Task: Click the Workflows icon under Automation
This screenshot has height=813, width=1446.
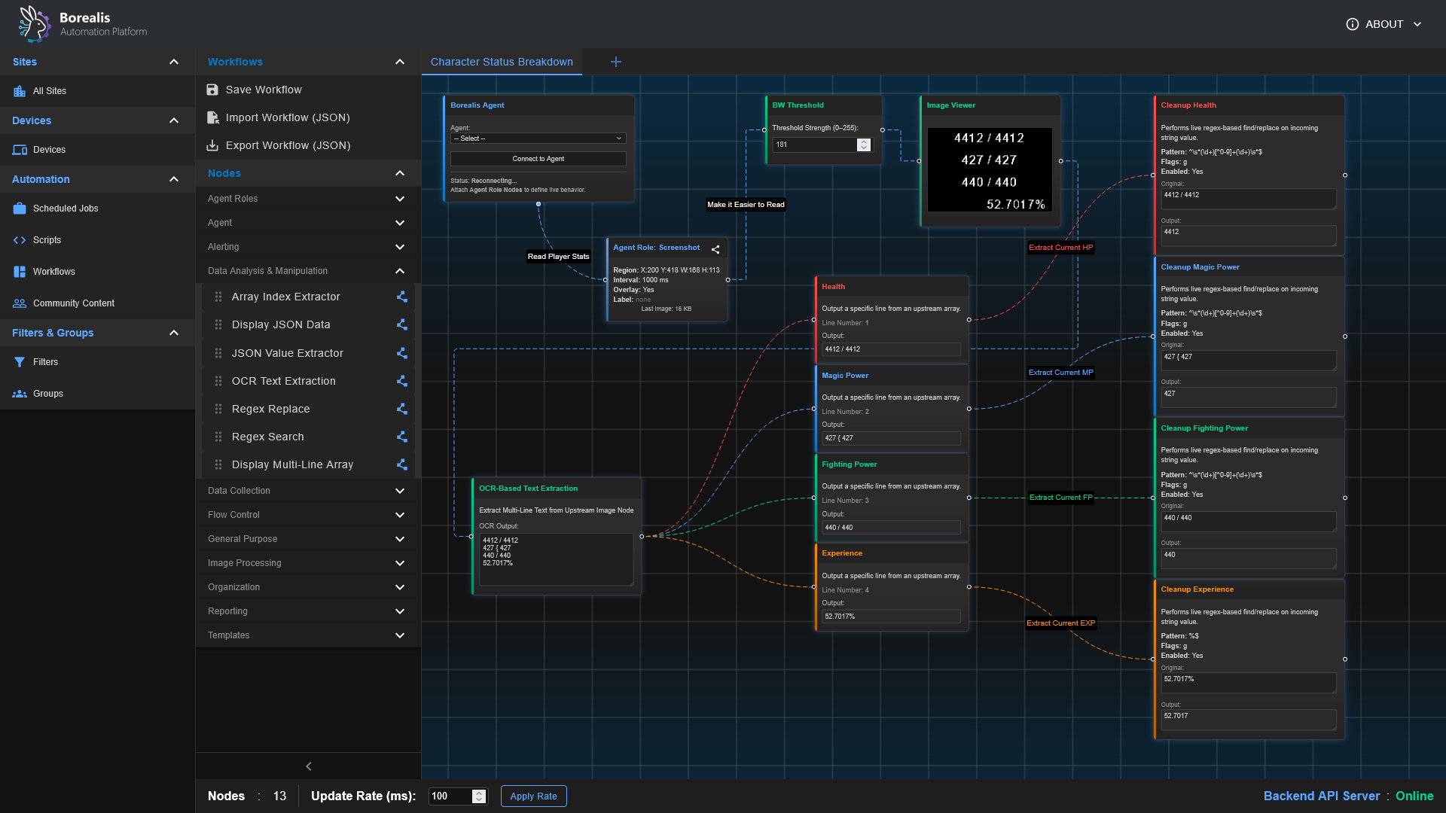Action: coord(18,272)
